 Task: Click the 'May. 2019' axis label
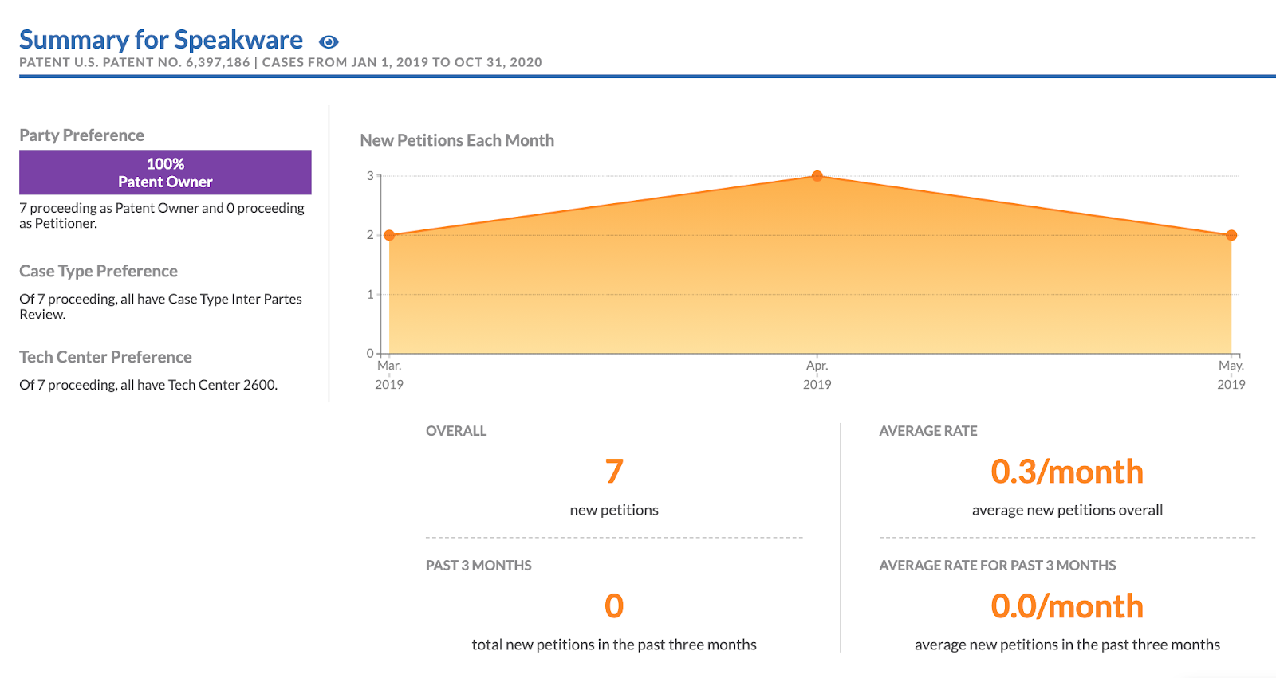1231,374
